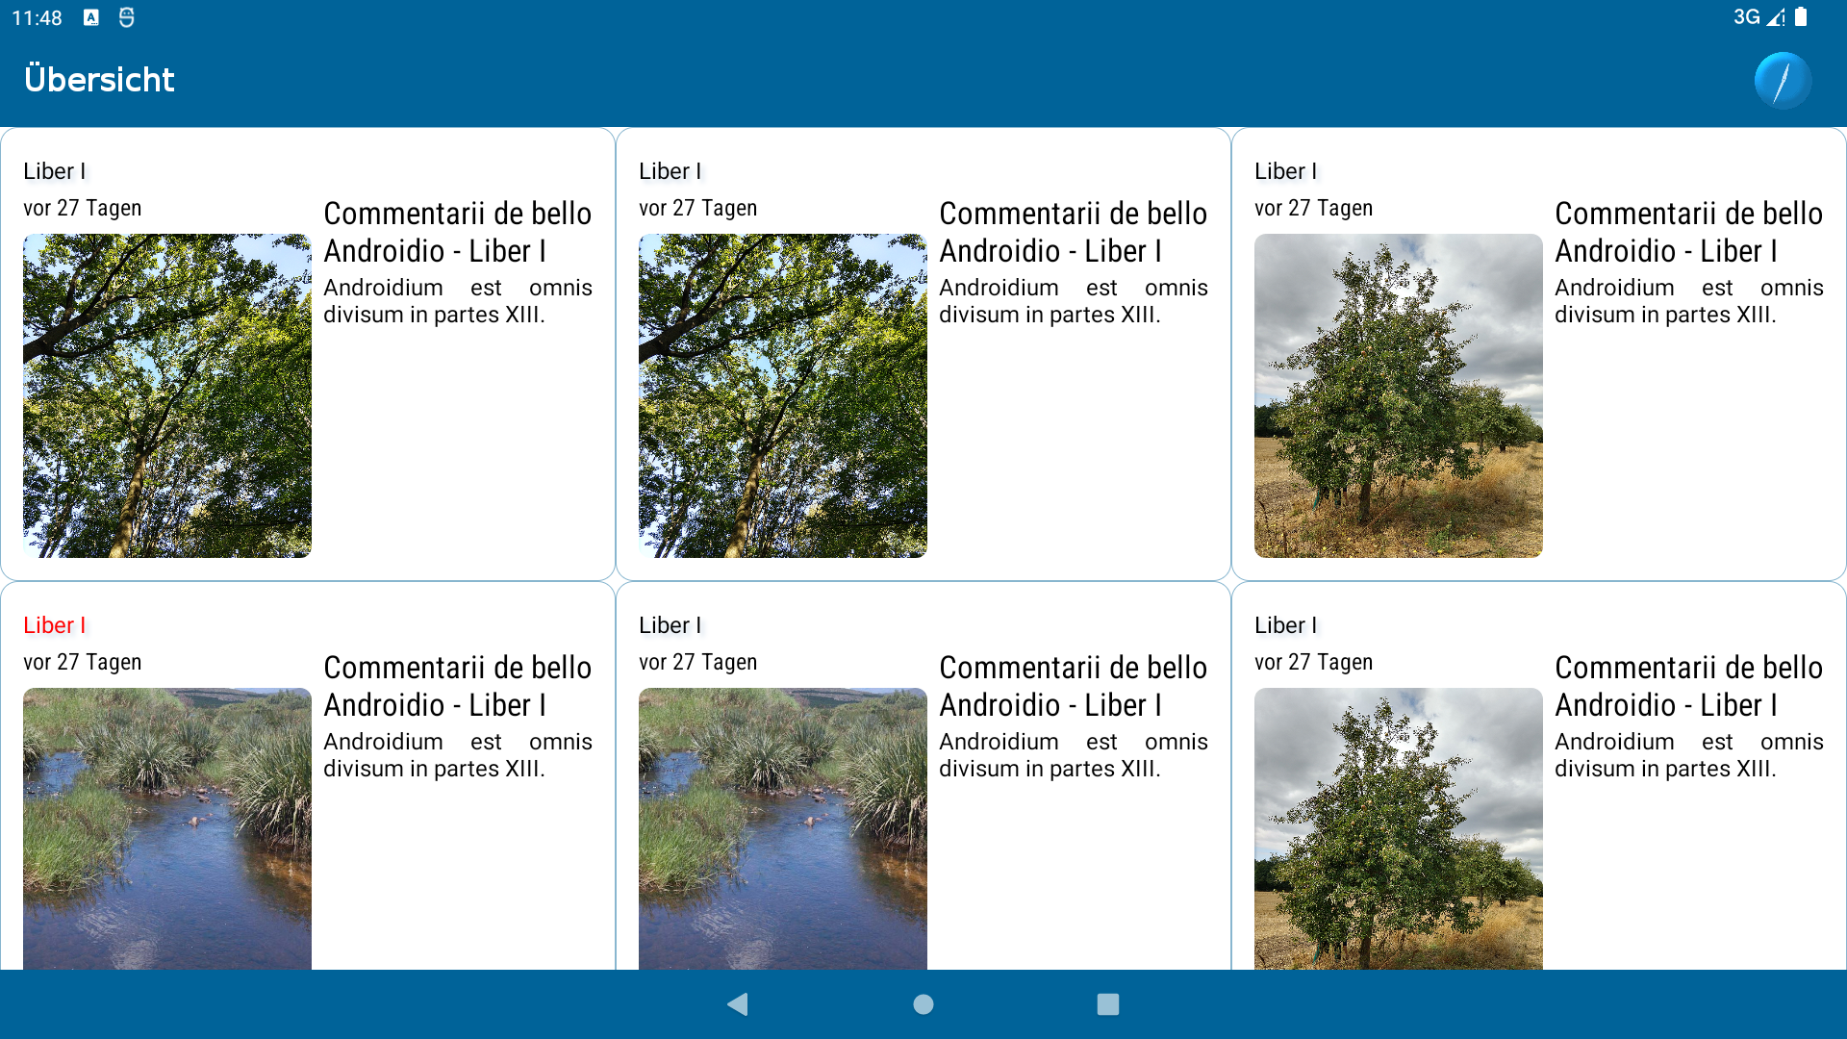Tap the status bar icon beside the 'A' icon
The image size is (1847, 1039).
coord(126,17)
